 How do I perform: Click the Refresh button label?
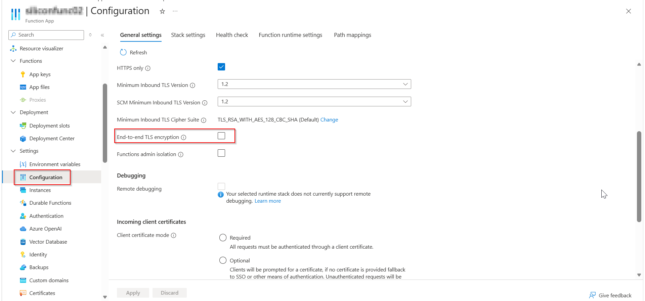coord(138,53)
